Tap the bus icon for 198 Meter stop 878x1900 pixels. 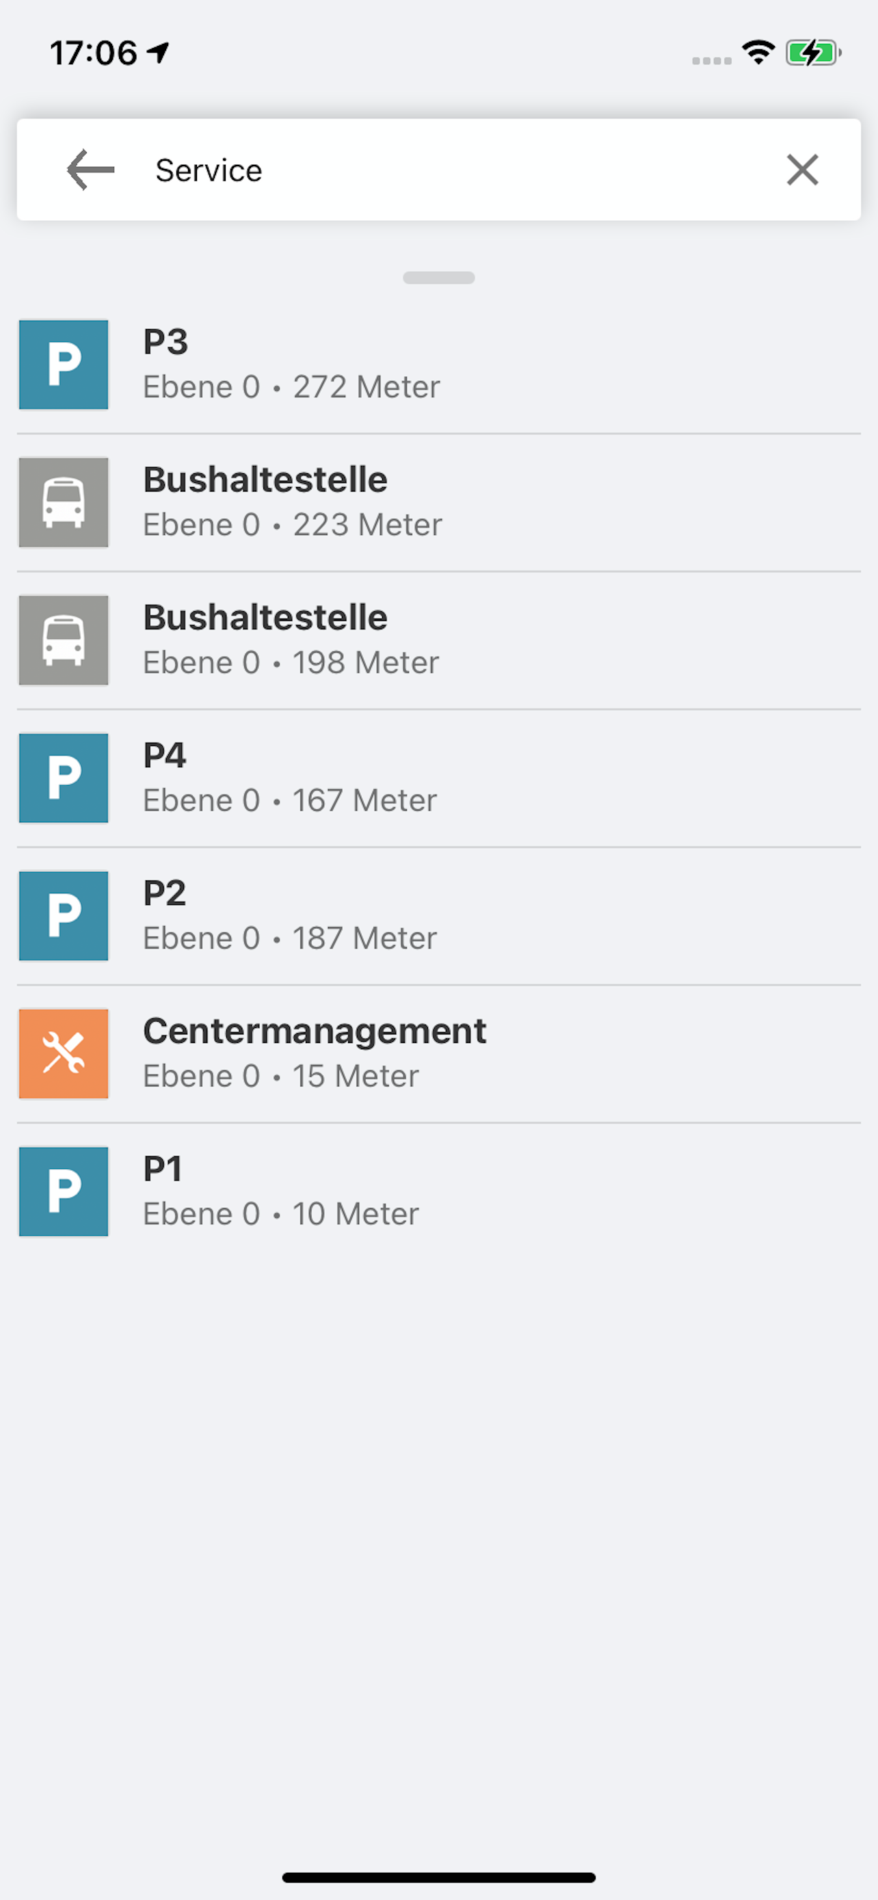pyautogui.click(x=64, y=640)
